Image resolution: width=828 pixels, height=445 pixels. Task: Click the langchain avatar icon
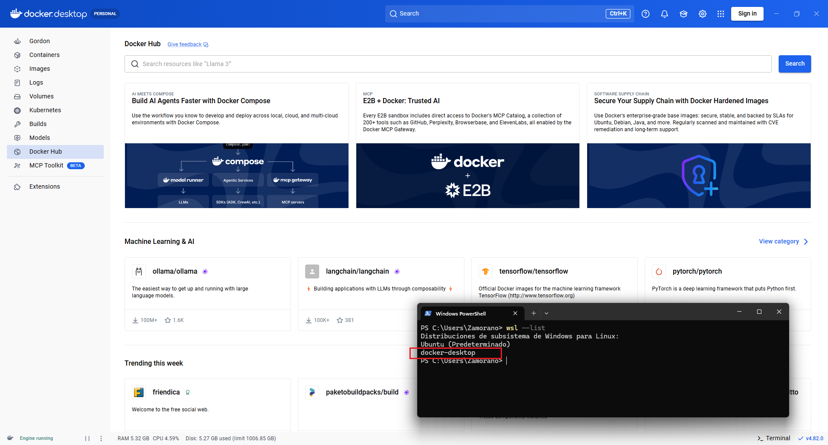click(x=312, y=271)
